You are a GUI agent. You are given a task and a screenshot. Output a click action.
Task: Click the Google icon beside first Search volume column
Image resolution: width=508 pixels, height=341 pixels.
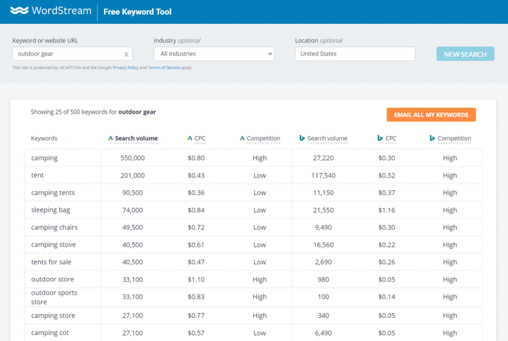110,138
